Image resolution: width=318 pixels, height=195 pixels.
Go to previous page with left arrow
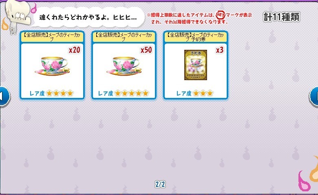click(4, 97)
